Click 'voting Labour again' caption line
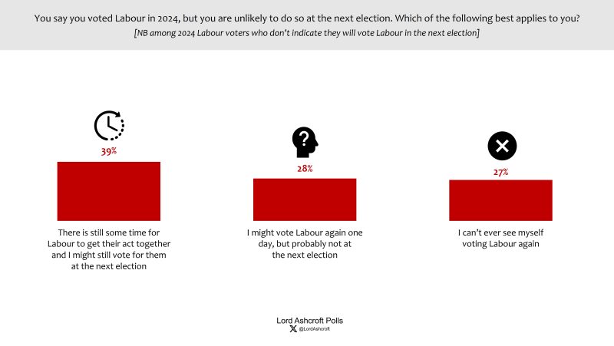 point(501,244)
